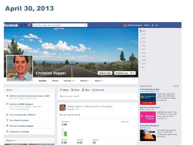
Task: Jump to Now on timeline navigator
Action: (144, 31)
